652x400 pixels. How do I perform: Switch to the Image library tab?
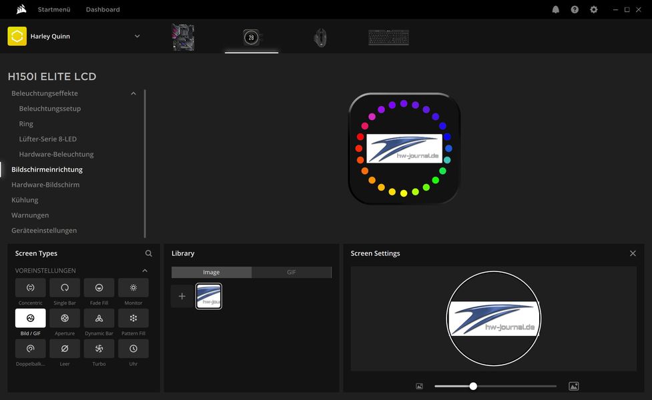click(212, 272)
